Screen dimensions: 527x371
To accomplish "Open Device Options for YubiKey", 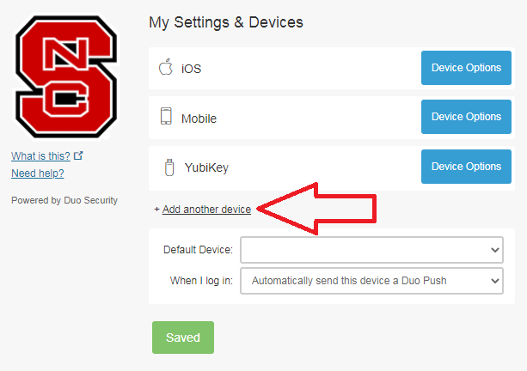I will [466, 167].
